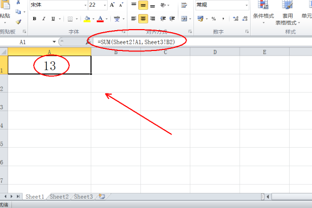The height and width of the screenshot is (208, 312).
Task: Click the Insert New Worksheet icon
Action: 102,197
